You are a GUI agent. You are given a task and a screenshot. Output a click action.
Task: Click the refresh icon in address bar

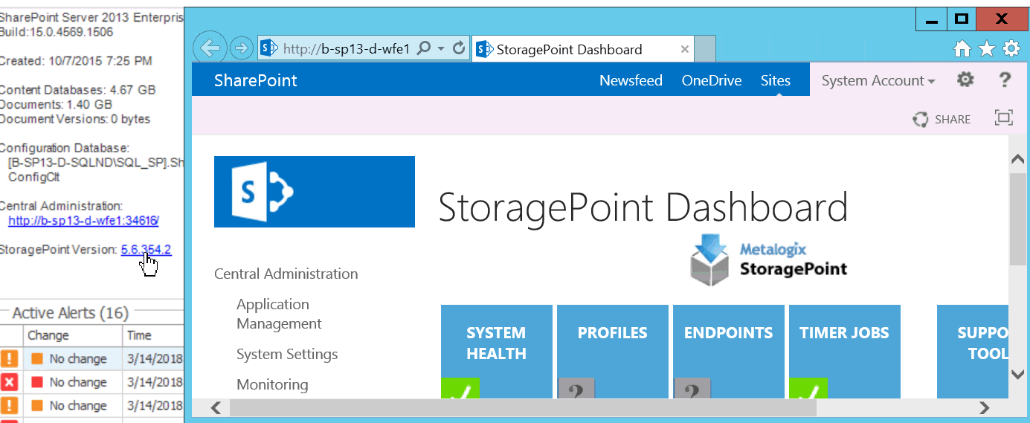459,49
